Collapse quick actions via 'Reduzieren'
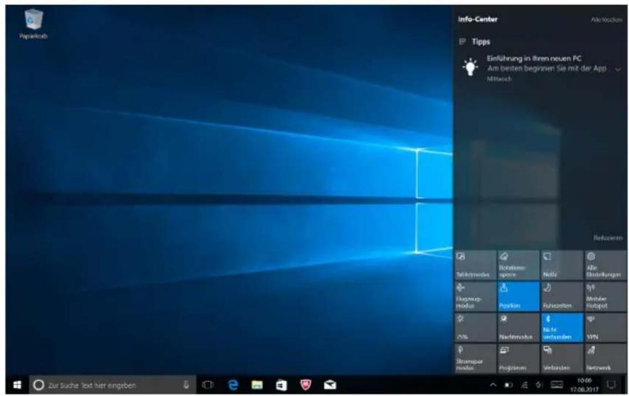This screenshot has height=396, width=629. click(608, 238)
